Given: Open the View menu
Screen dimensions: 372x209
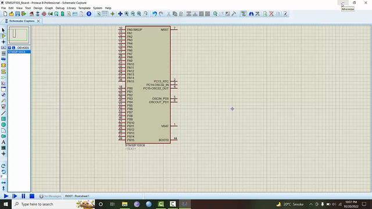Looking at the screenshot, I should point(19,8).
